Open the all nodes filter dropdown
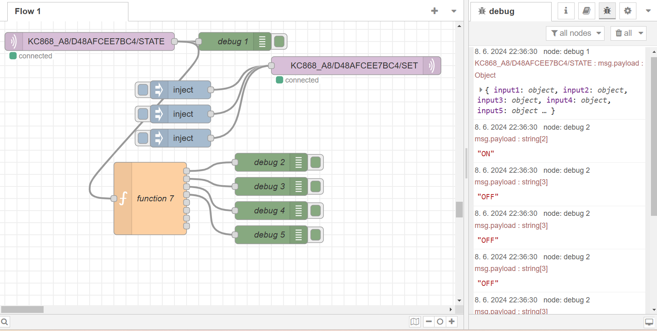 (x=575, y=33)
